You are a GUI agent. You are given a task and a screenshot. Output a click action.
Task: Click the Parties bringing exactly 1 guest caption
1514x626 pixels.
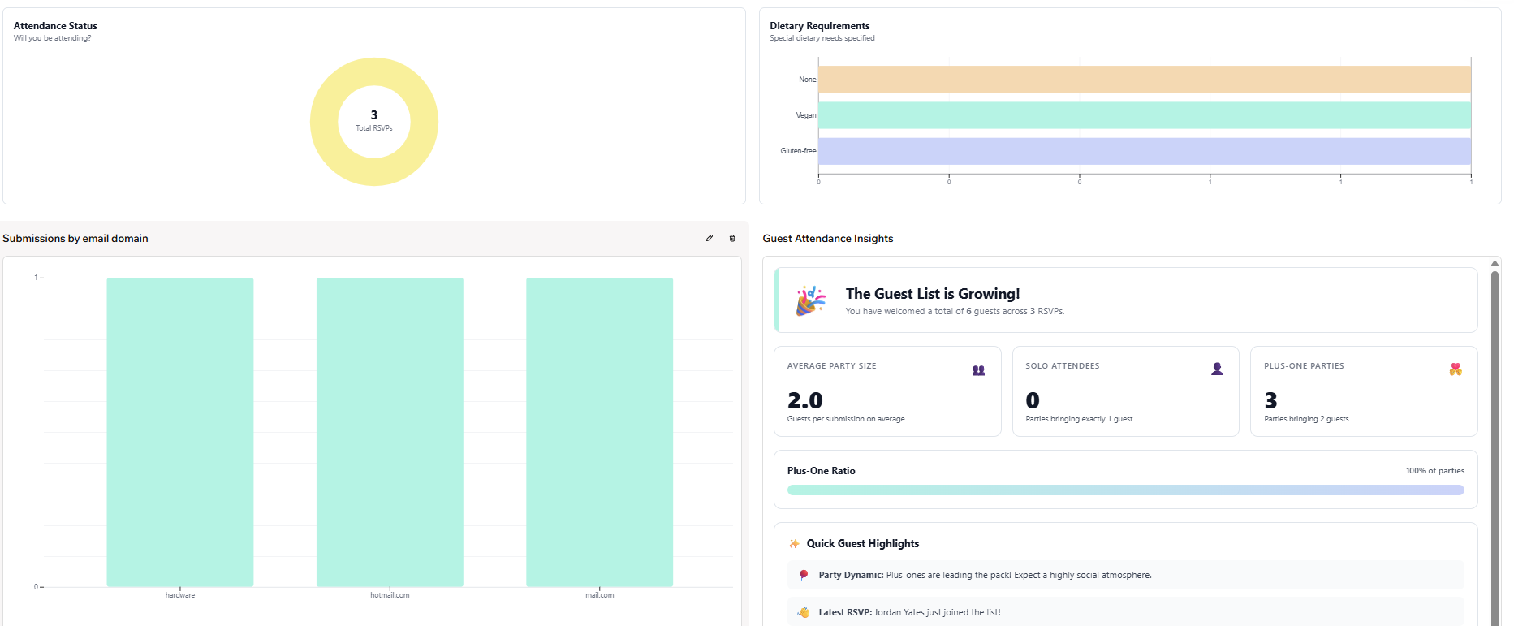[1079, 419]
